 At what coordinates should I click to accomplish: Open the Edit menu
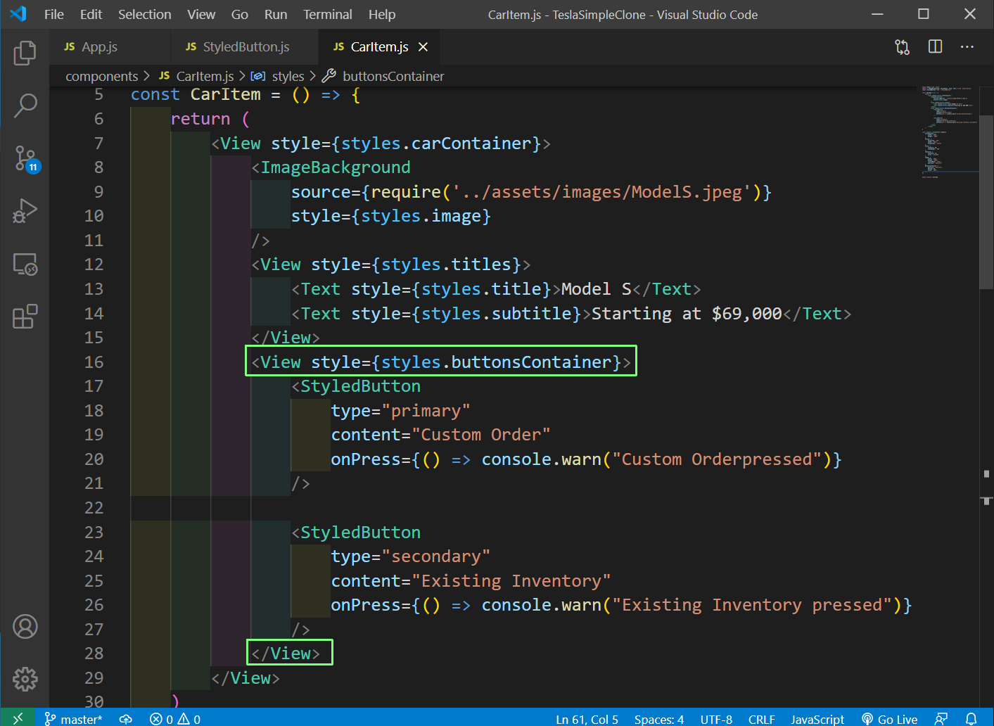click(91, 14)
